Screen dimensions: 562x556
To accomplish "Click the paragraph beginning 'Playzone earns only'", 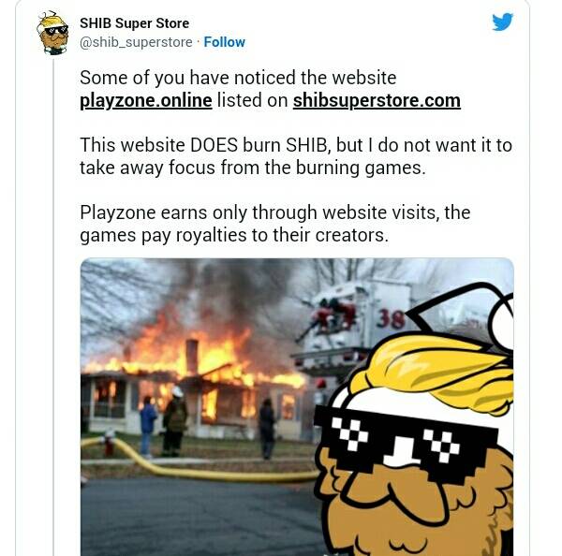I will tap(274, 224).
